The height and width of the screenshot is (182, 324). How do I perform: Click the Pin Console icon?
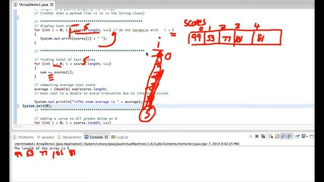297,136
